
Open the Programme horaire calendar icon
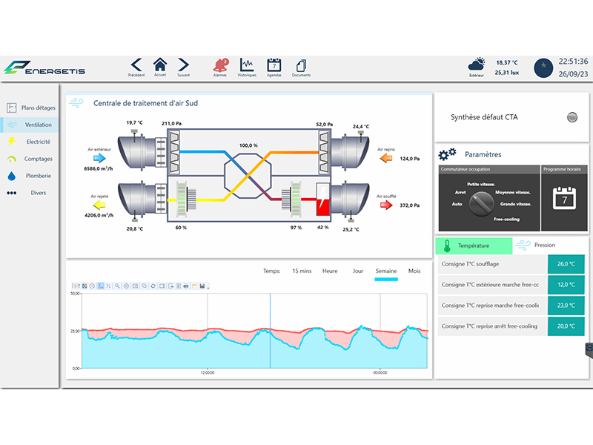coord(564,198)
